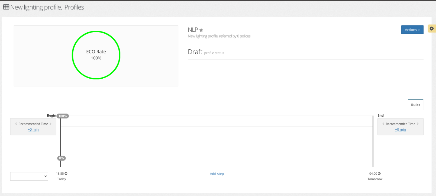The width and height of the screenshot is (436, 196).
Task: Click the star icon next to NLP
Action: pos(201,30)
